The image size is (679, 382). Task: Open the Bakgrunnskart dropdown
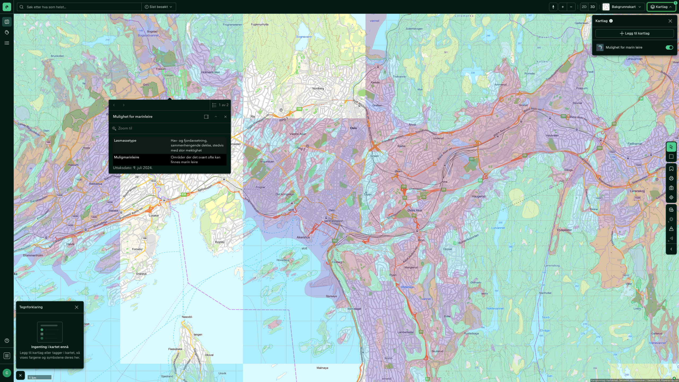[x=623, y=7]
